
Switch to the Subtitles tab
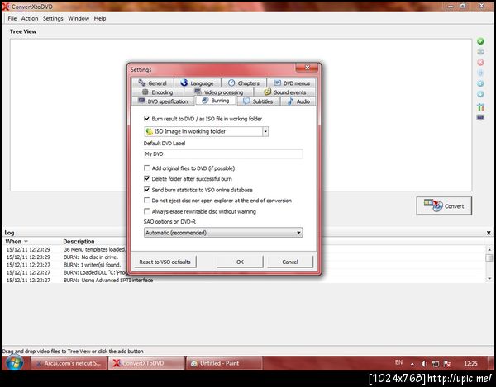(x=258, y=101)
